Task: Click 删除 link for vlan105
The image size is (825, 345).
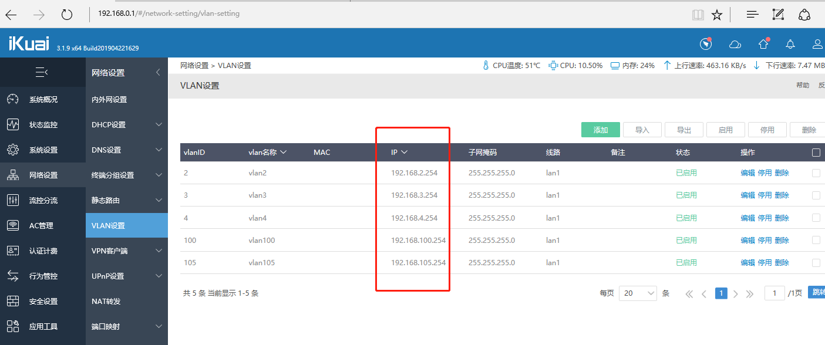Action: point(782,262)
